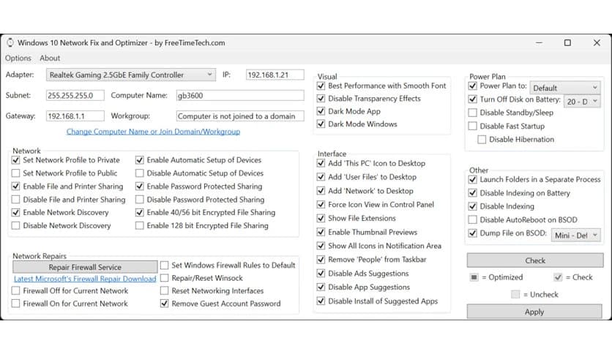Check Reset Networking Interfaces

tap(165, 291)
